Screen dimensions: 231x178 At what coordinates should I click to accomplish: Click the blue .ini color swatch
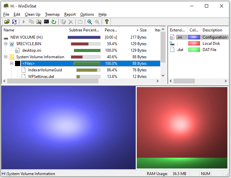[194, 37]
